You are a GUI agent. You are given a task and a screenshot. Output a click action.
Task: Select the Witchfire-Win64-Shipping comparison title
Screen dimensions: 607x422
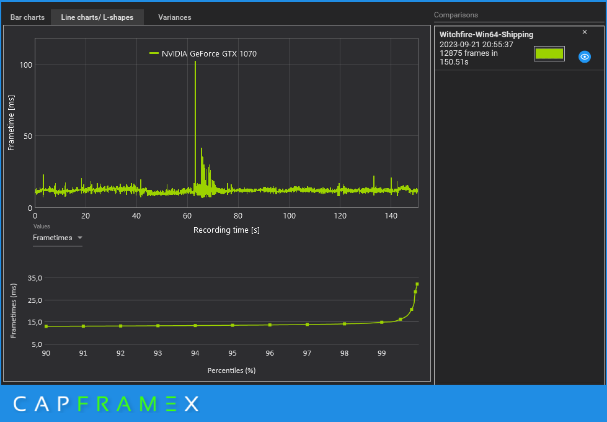coord(486,35)
